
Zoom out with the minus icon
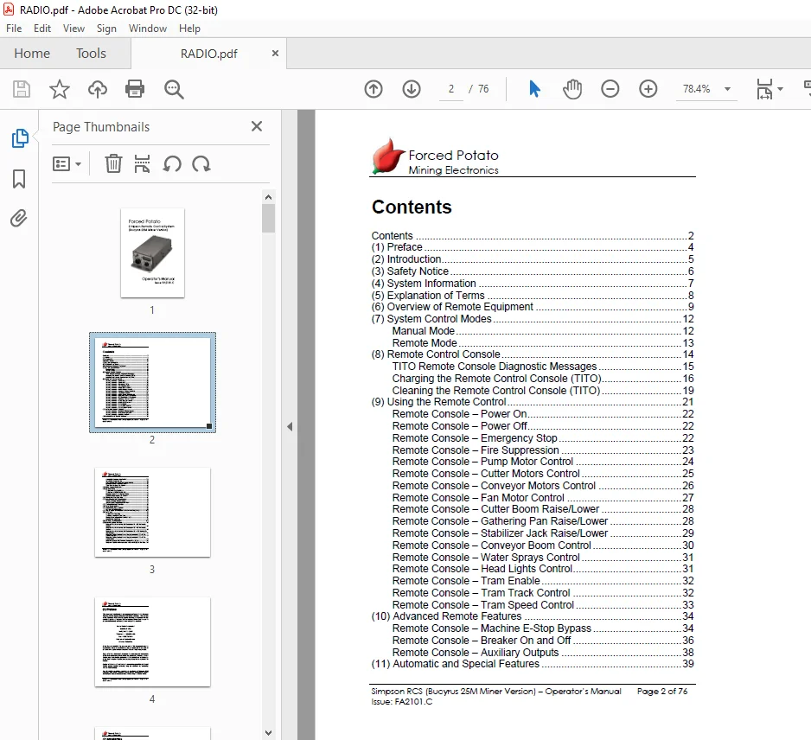point(610,89)
